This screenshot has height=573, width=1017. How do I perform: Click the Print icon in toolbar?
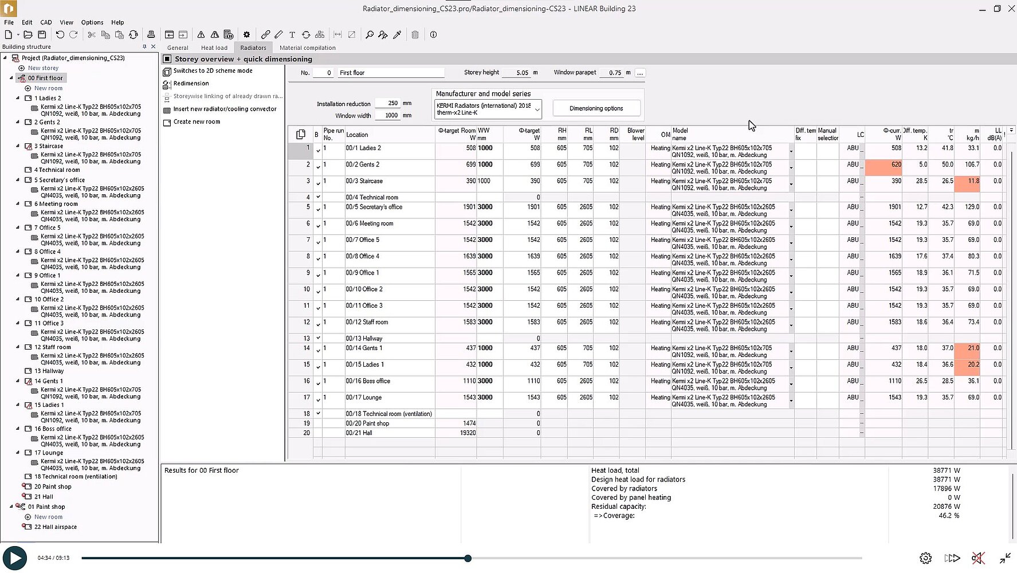tap(151, 35)
